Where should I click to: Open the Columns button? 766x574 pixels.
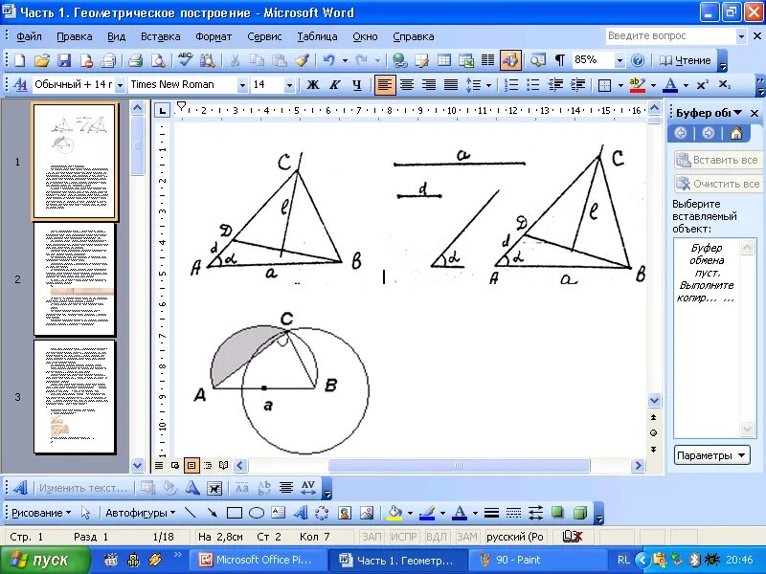coord(487,60)
